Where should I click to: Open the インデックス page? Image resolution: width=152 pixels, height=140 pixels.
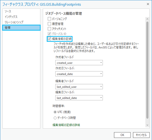11,17
